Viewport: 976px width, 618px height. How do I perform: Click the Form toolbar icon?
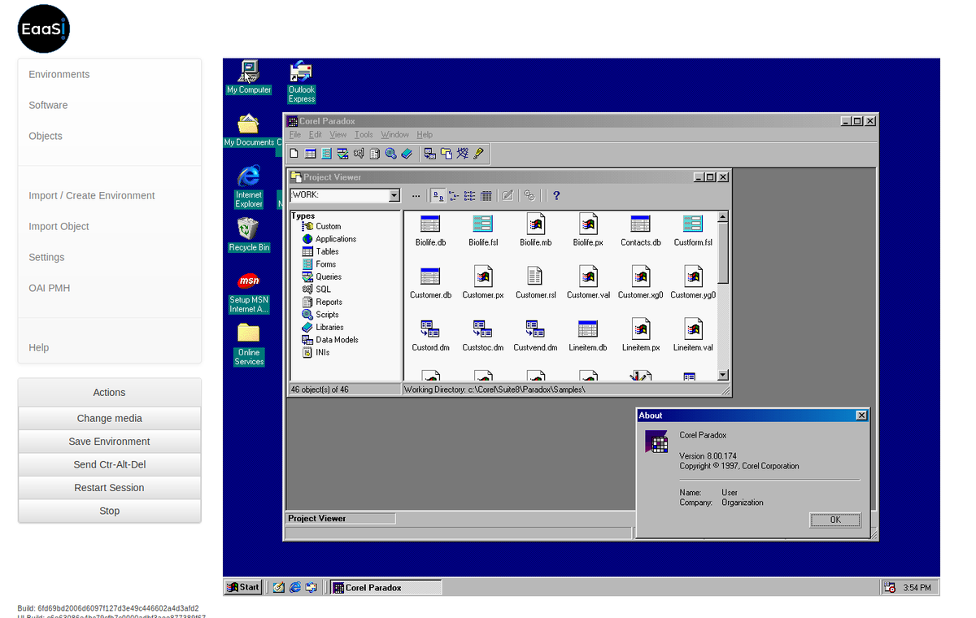tap(326, 153)
